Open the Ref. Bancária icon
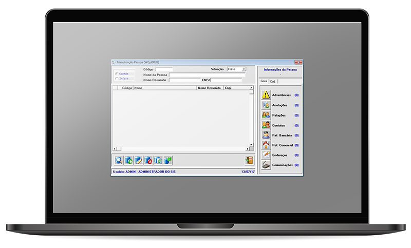The height and width of the screenshot is (248, 411). [266, 135]
